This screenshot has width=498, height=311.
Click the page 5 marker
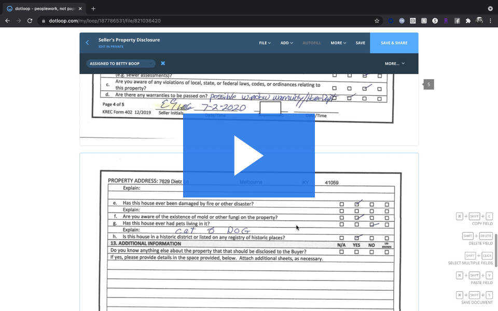(428, 84)
